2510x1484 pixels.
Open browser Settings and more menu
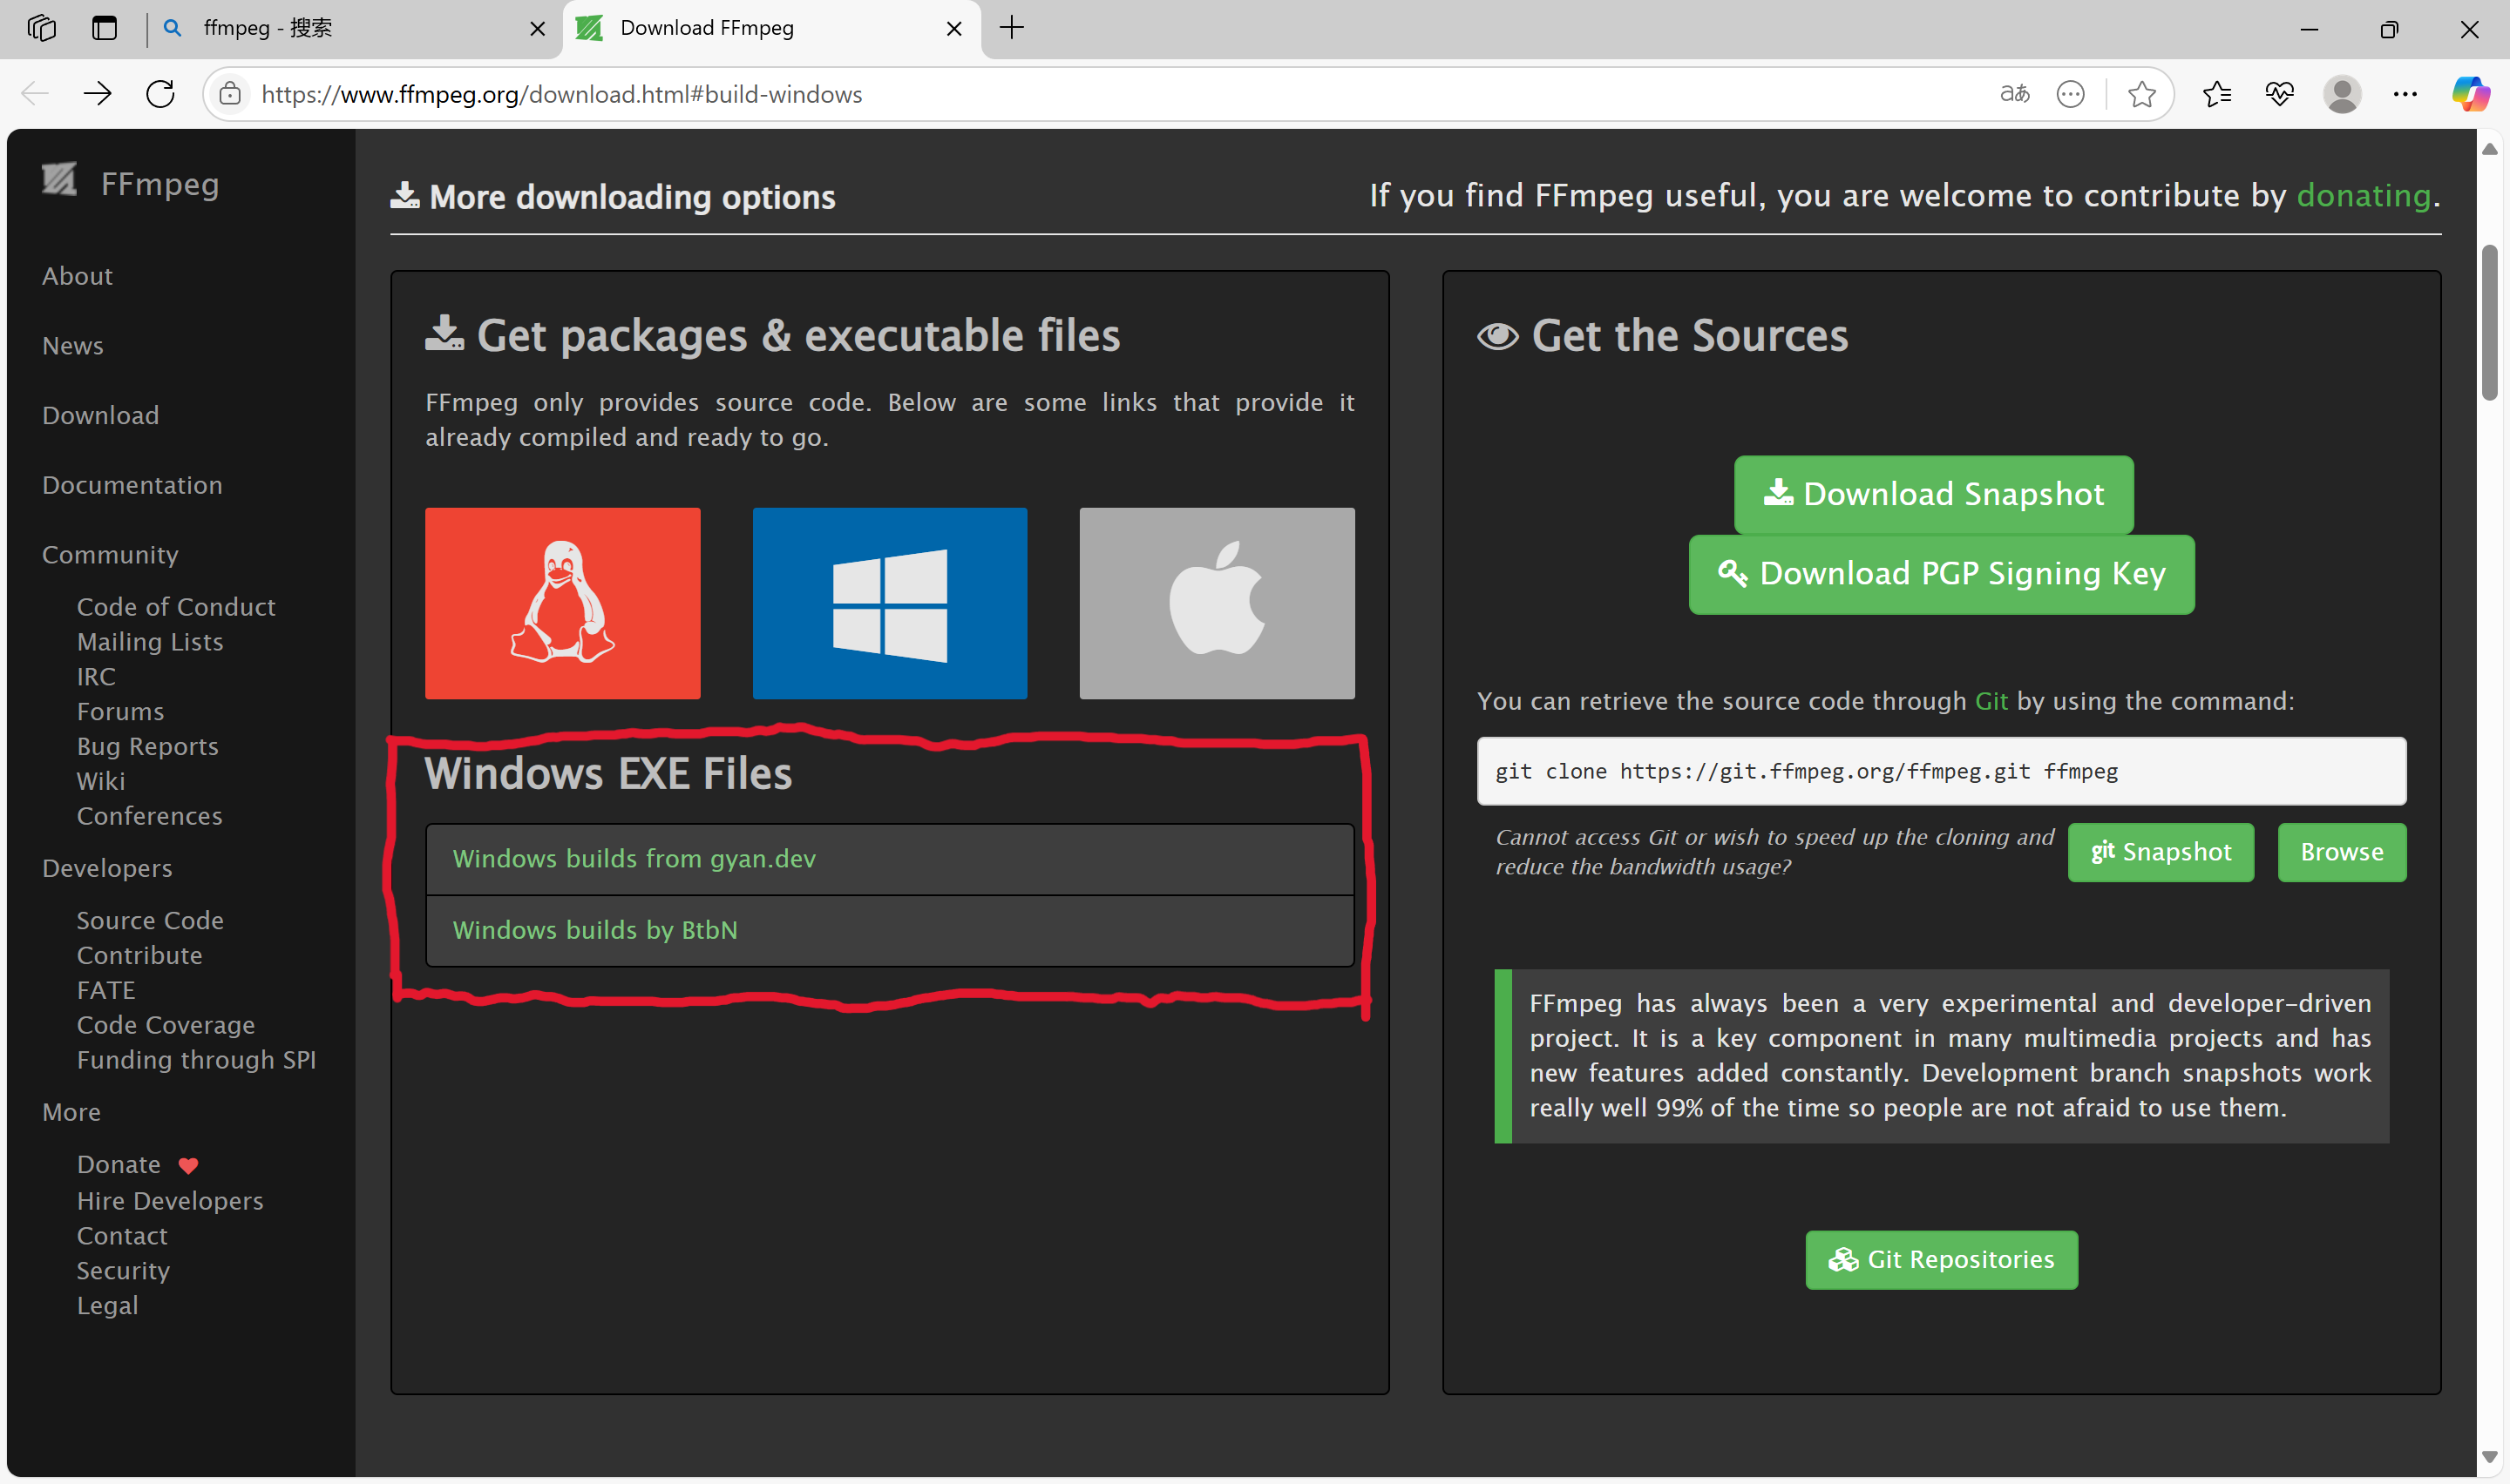(x=2404, y=94)
